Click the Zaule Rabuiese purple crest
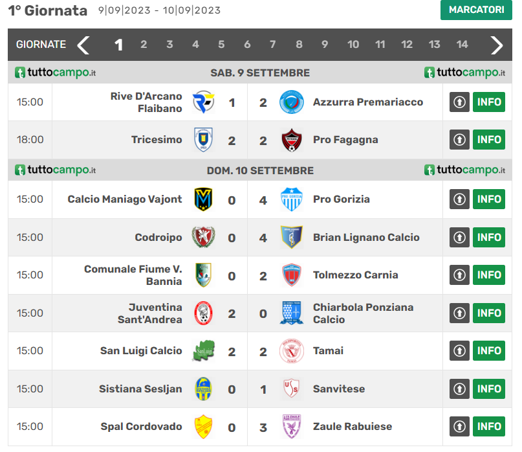 click(x=291, y=427)
